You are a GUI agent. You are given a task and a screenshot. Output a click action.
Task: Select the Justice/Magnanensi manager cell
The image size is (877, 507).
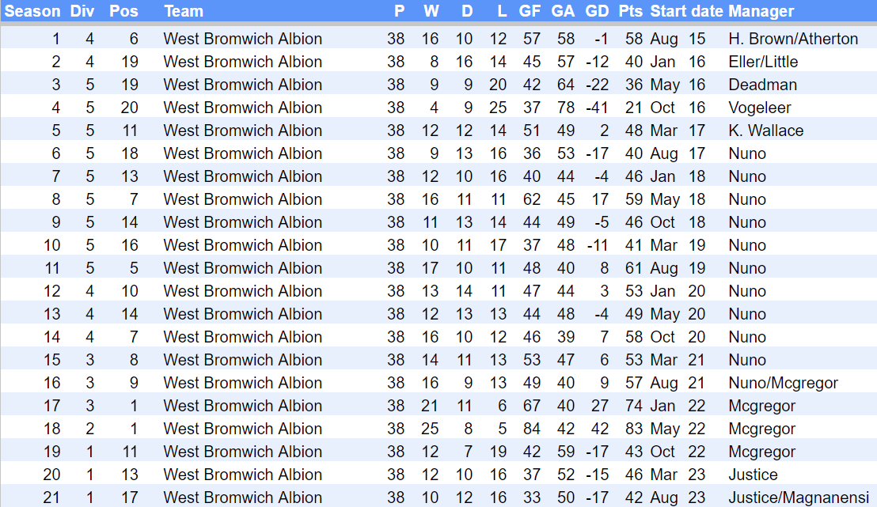click(x=799, y=498)
